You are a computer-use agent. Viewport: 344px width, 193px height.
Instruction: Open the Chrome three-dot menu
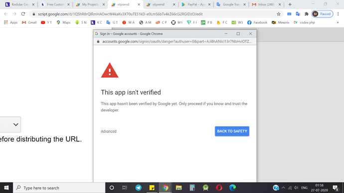(x=338, y=14)
